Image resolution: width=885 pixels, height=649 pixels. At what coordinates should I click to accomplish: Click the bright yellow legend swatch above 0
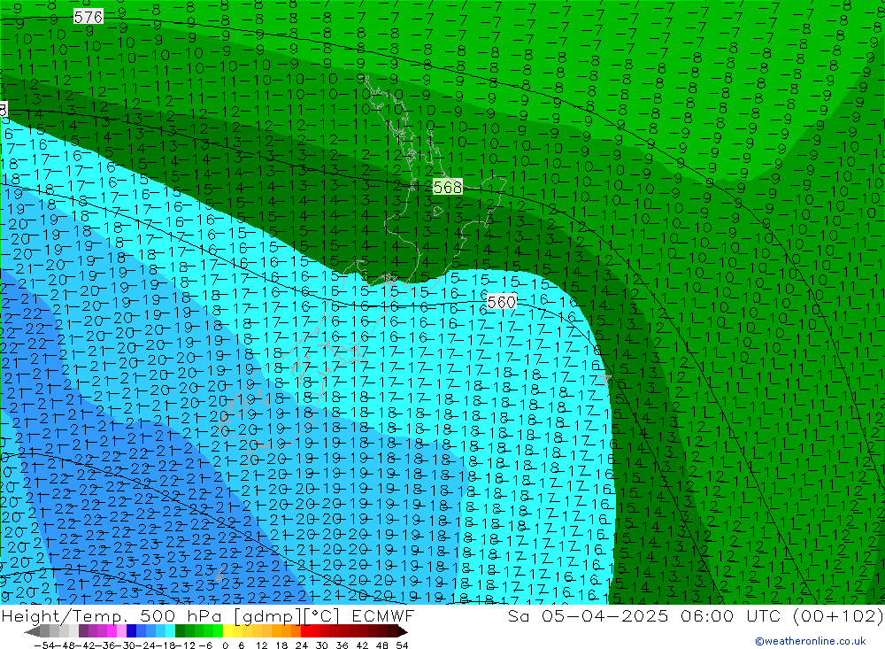227,632
